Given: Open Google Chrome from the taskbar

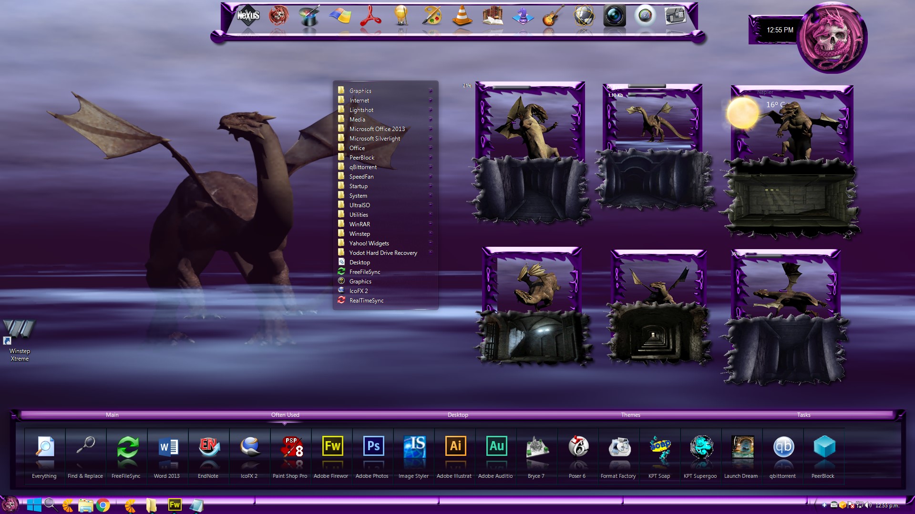Looking at the screenshot, I should pos(103,505).
